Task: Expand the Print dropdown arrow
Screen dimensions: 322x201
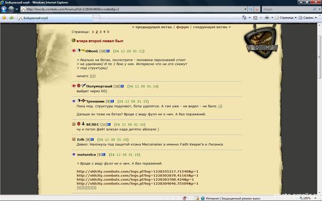Action: [272, 18]
